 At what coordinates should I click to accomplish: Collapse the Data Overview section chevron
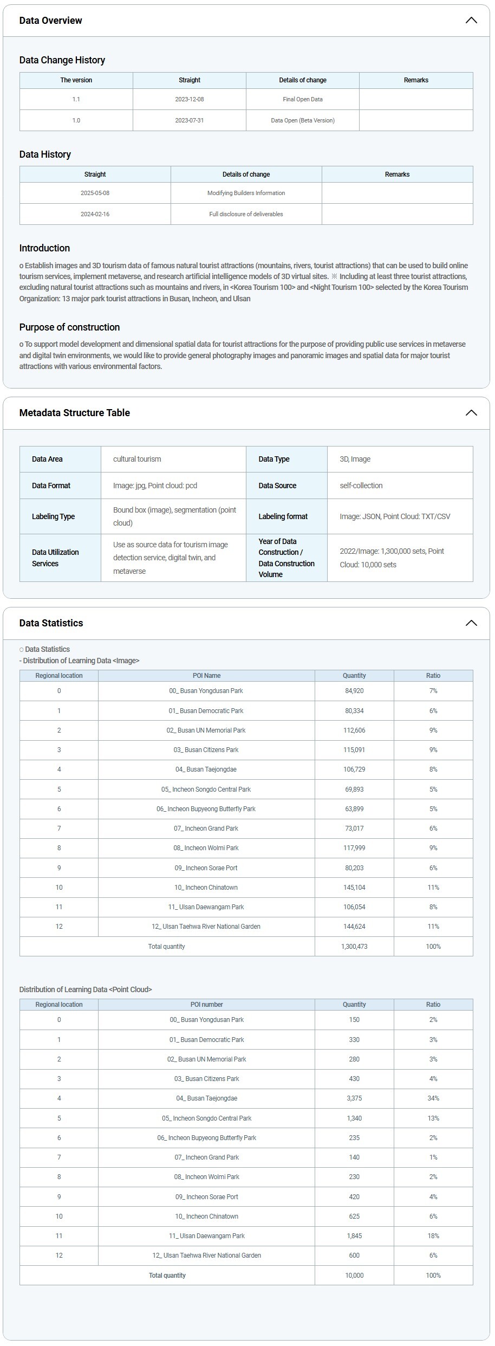pos(471,21)
